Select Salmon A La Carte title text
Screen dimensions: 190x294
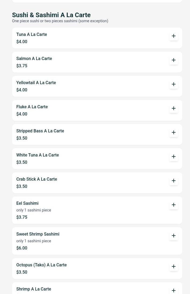34,58
